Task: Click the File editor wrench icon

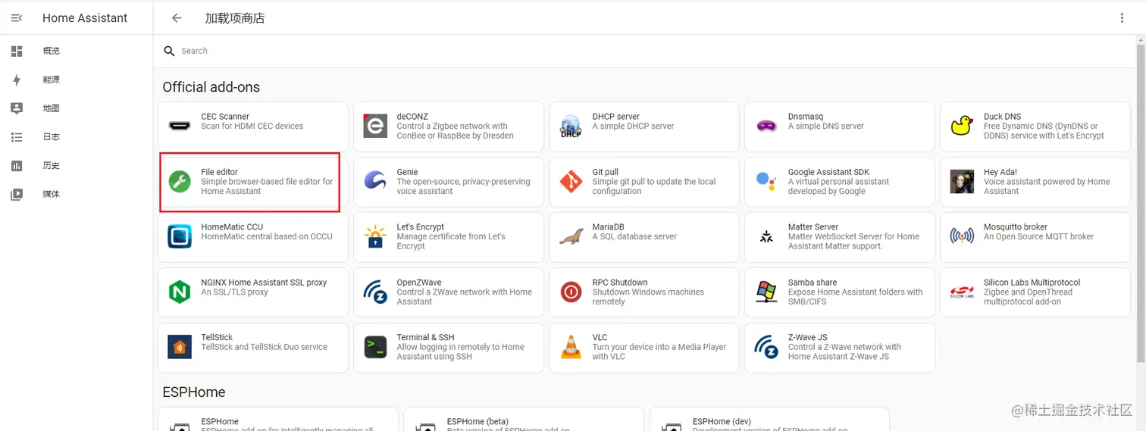Action: point(180,182)
